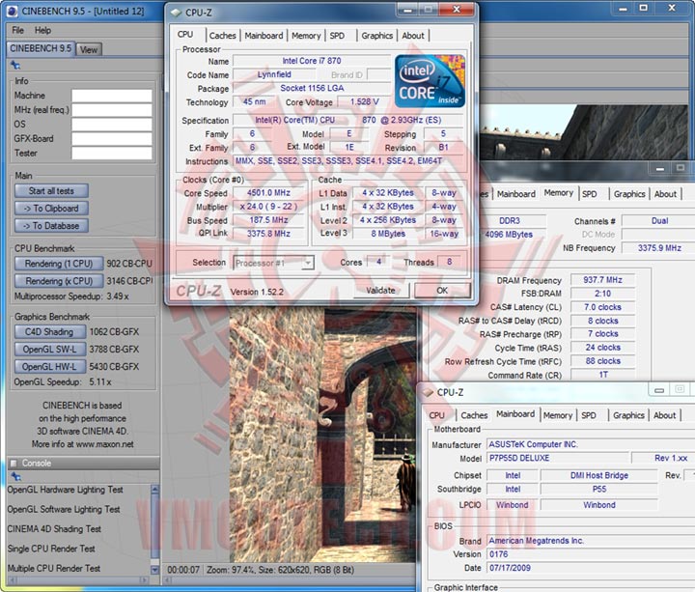
Task: Click the console scrollbar up arrow
Action: (x=154, y=490)
